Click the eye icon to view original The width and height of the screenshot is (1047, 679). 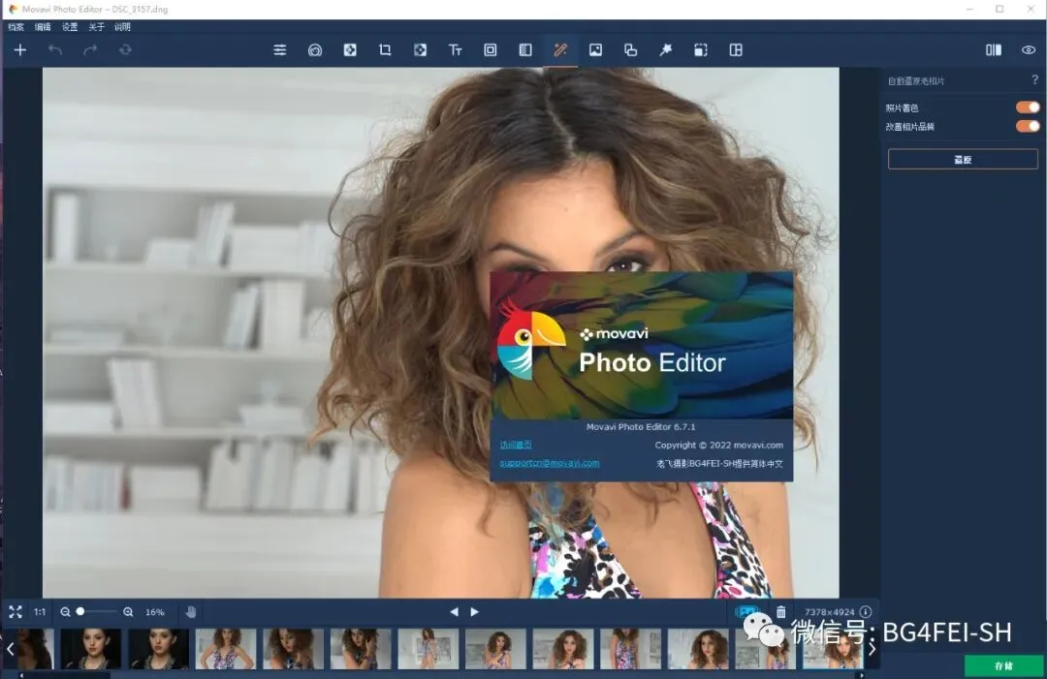[1029, 50]
